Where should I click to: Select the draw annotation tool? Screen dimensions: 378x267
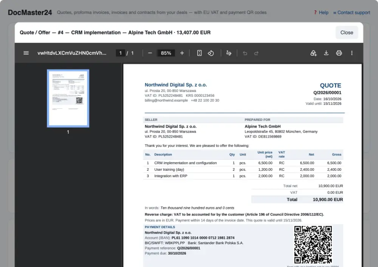click(229, 53)
